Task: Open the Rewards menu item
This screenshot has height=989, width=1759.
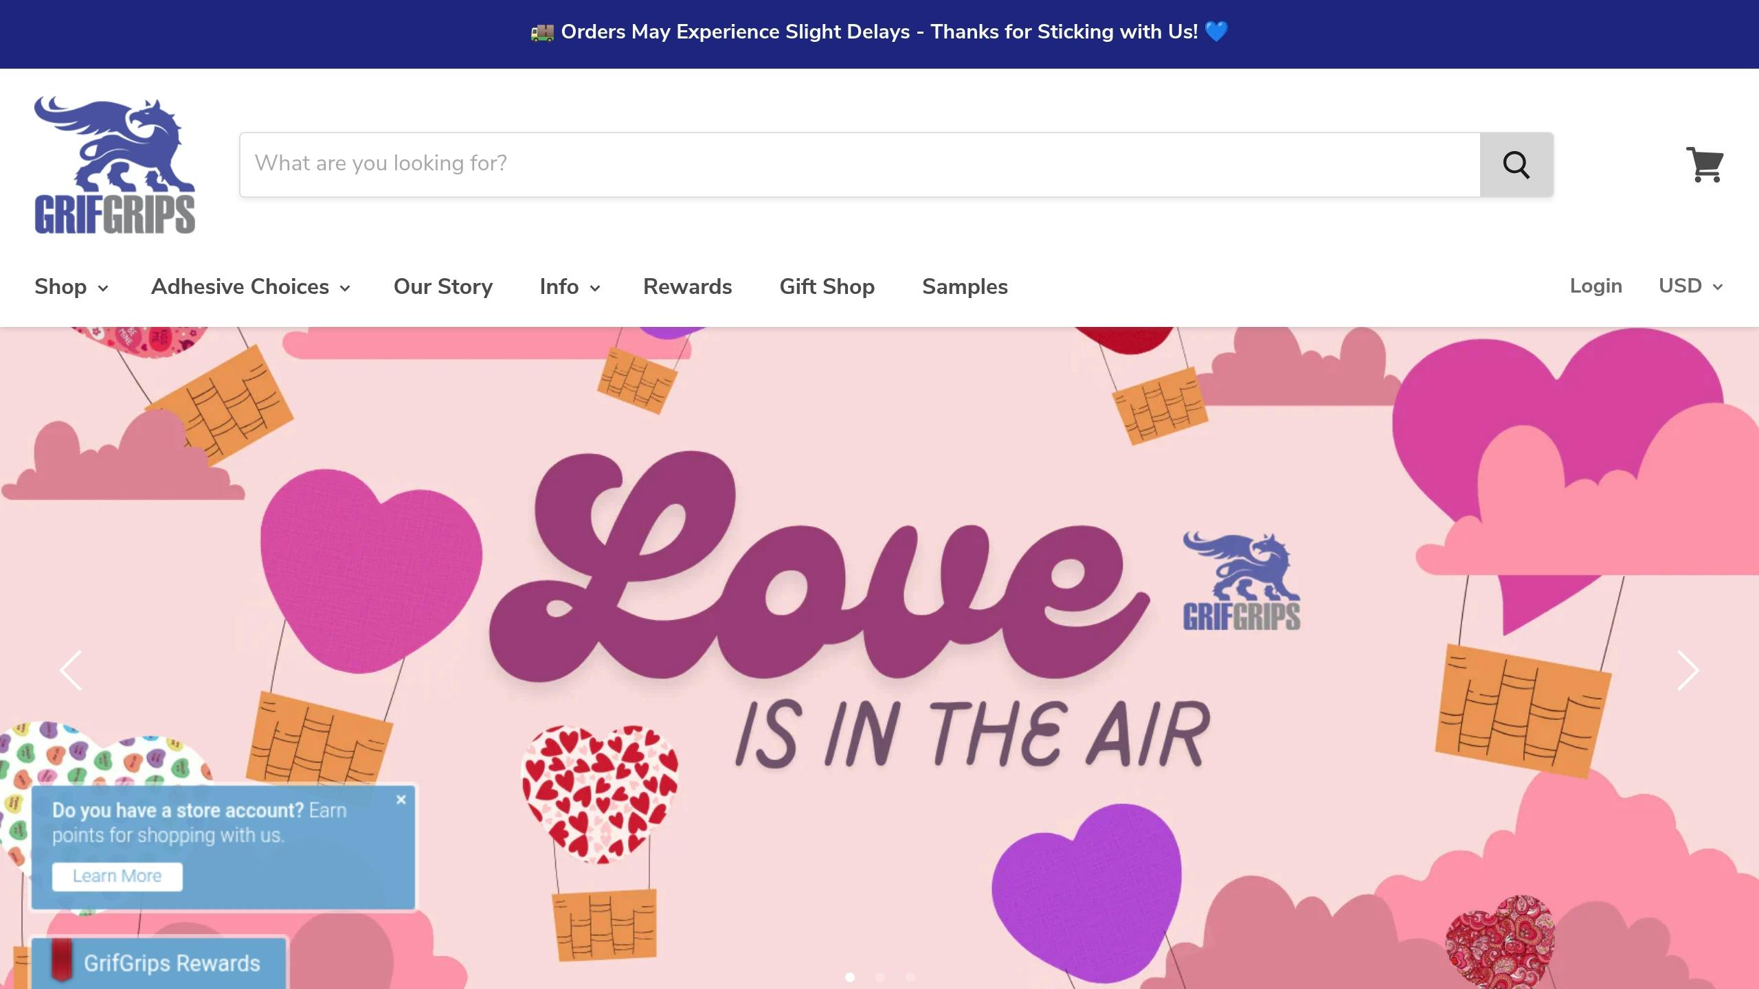Action: point(688,286)
